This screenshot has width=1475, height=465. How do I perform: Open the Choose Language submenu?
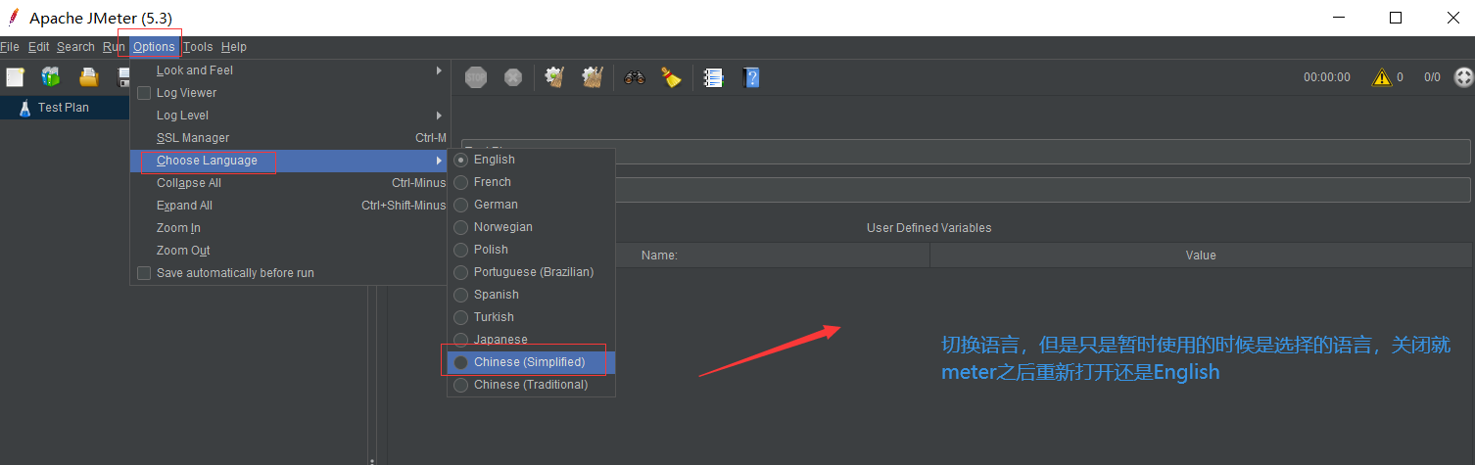point(289,161)
